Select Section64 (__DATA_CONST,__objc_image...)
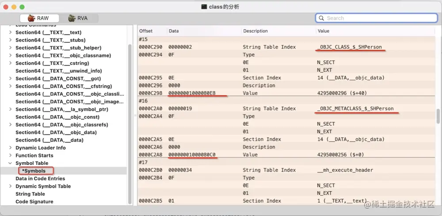This screenshot has height=216, width=442. tap(70, 101)
